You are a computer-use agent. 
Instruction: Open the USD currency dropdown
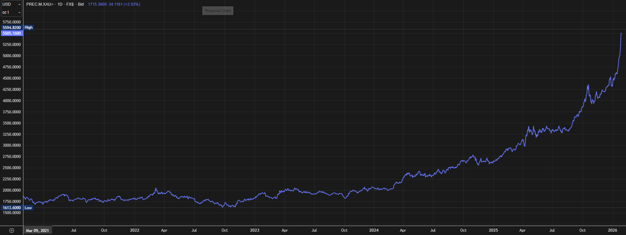pos(11,4)
